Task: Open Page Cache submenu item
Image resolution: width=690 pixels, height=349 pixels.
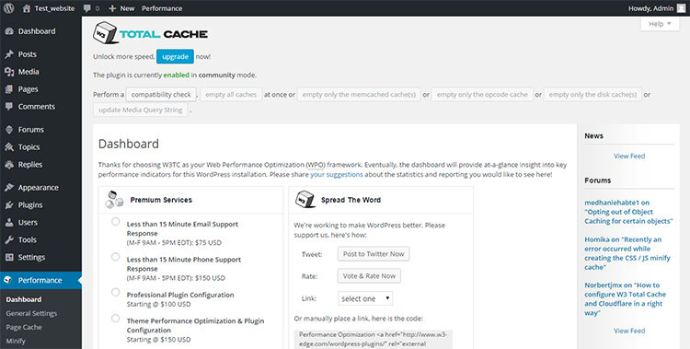Action: pos(24,327)
